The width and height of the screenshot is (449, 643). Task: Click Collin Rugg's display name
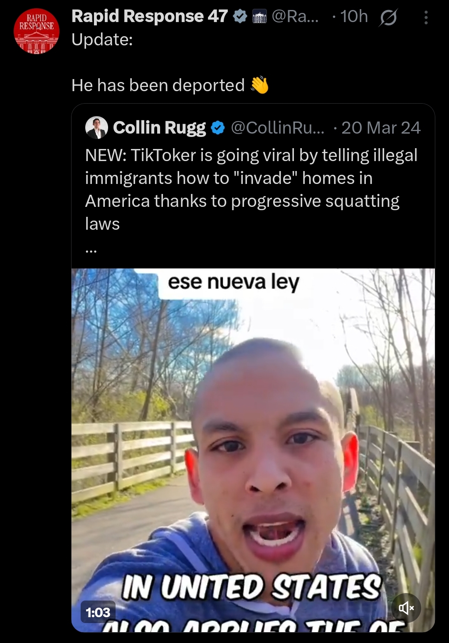click(x=159, y=128)
